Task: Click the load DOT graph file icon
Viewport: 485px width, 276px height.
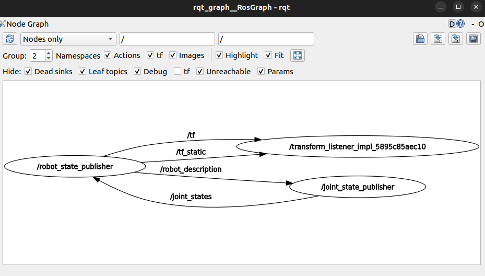Action: (420, 39)
